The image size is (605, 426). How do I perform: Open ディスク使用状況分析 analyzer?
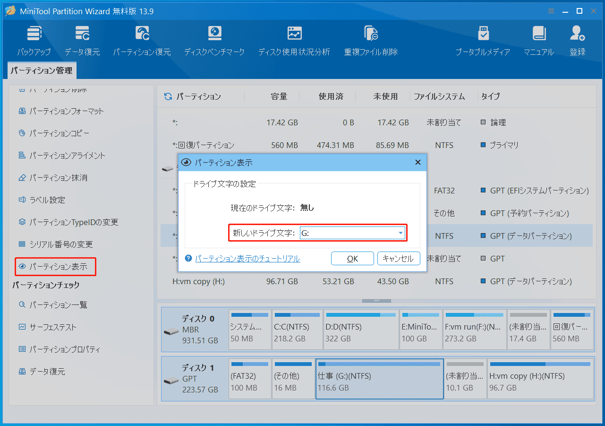(x=294, y=41)
